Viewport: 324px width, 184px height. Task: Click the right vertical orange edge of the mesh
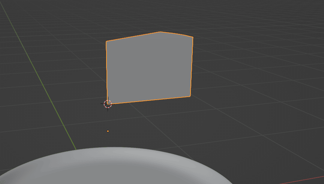(x=192, y=67)
